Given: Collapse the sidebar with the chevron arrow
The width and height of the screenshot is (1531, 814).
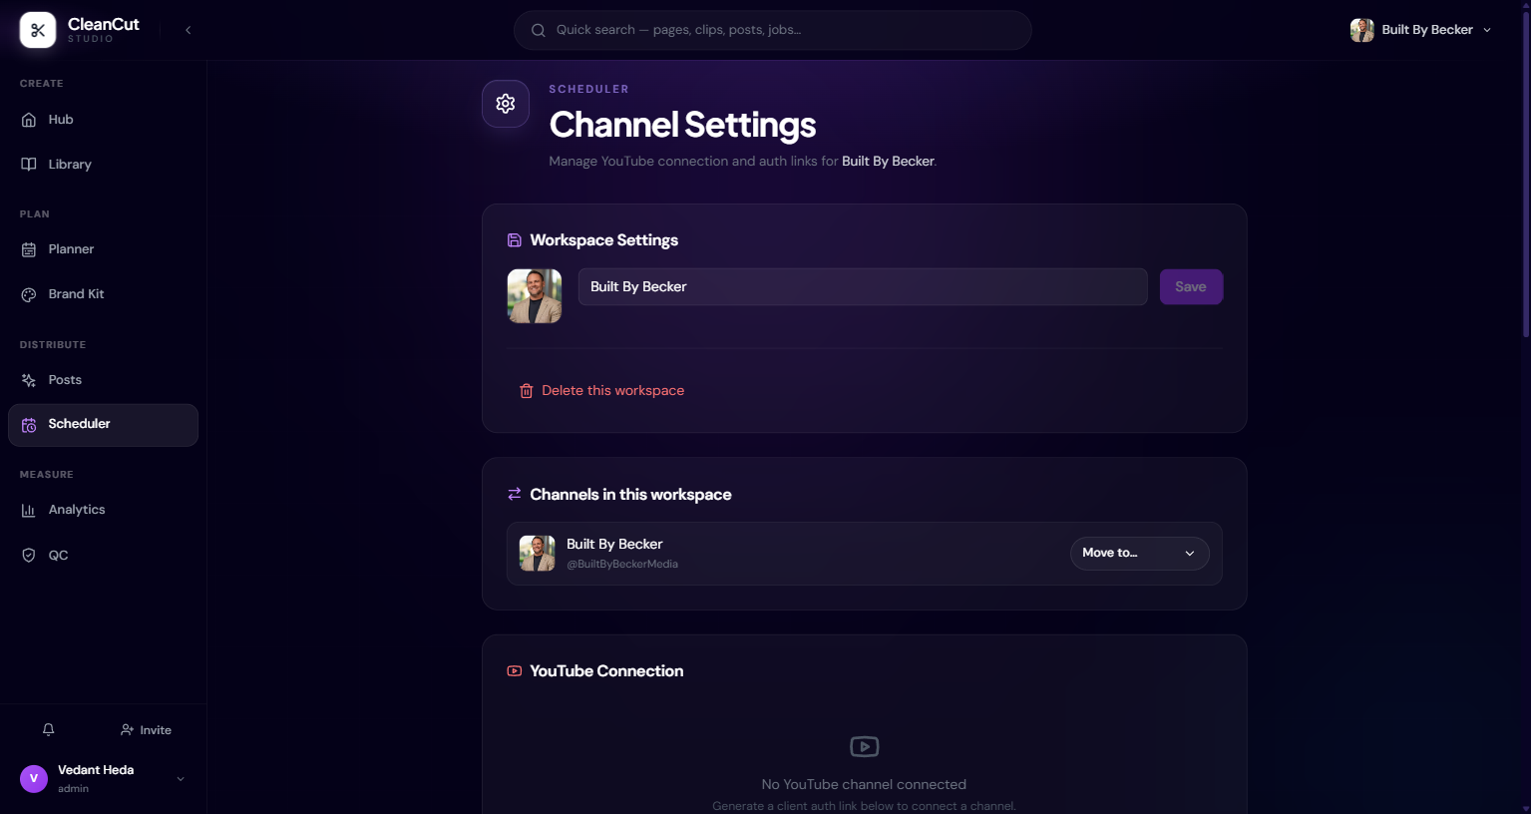Looking at the screenshot, I should coord(188,30).
